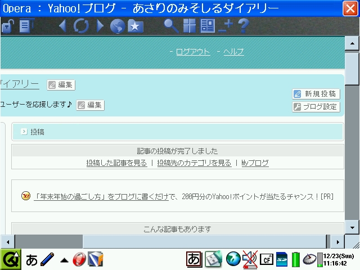Click the blog title ダイアリー link
The image size is (360, 270).
20,84
